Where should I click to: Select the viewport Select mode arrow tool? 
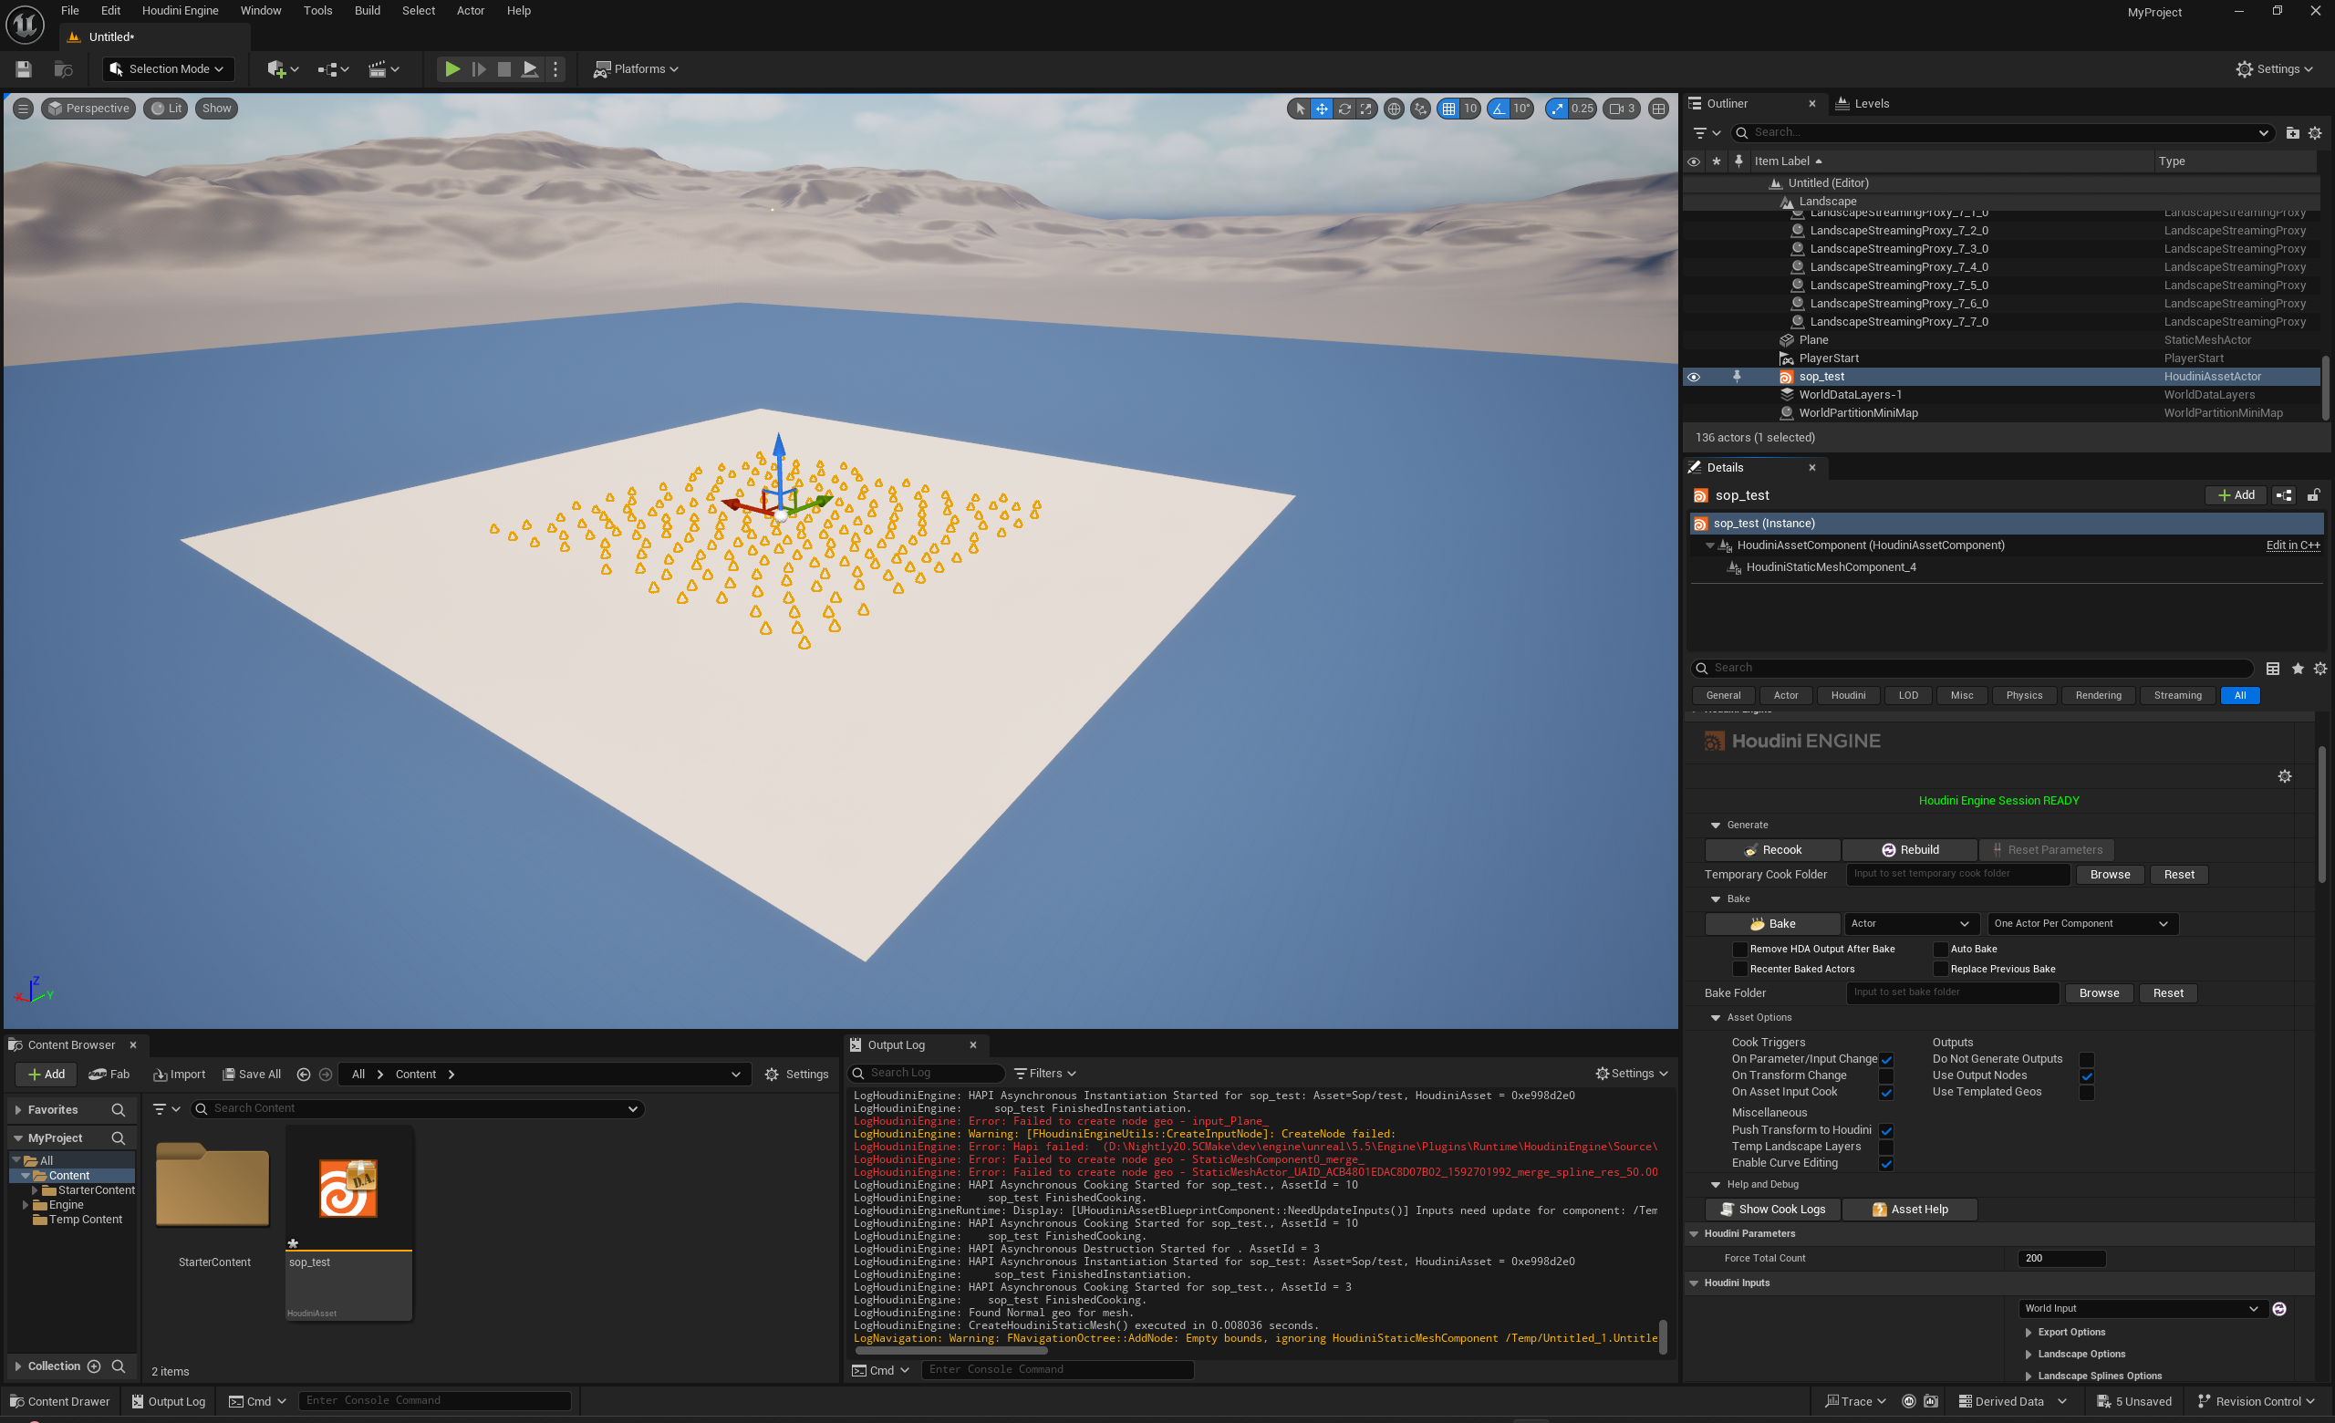click(x=1299, y=109)
